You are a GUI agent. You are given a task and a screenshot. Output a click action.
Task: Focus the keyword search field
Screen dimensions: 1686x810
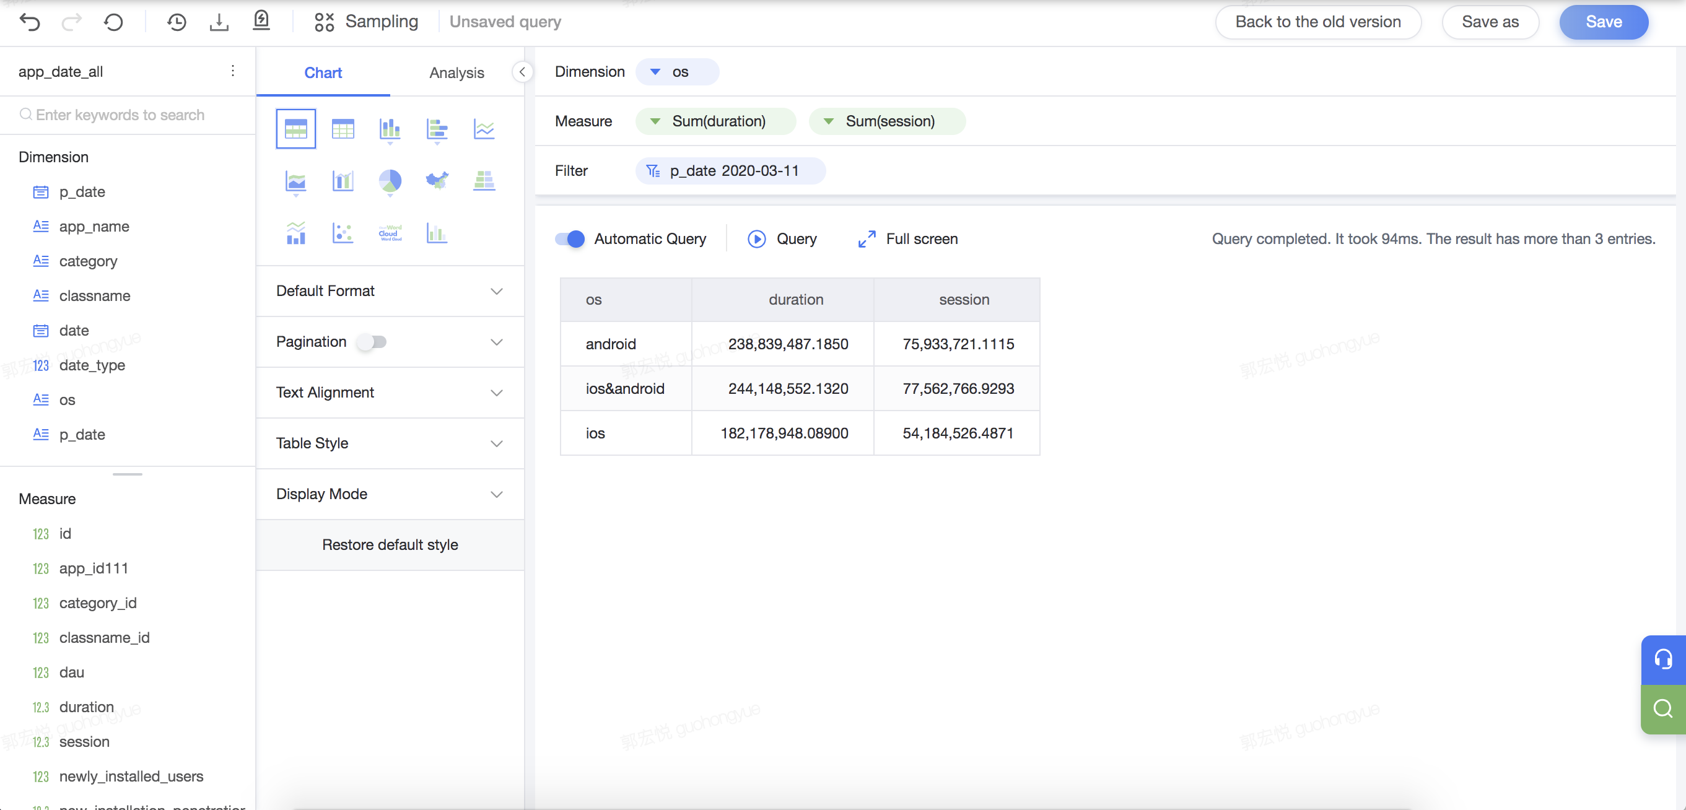pyautogui.click(x=128, y=115)
